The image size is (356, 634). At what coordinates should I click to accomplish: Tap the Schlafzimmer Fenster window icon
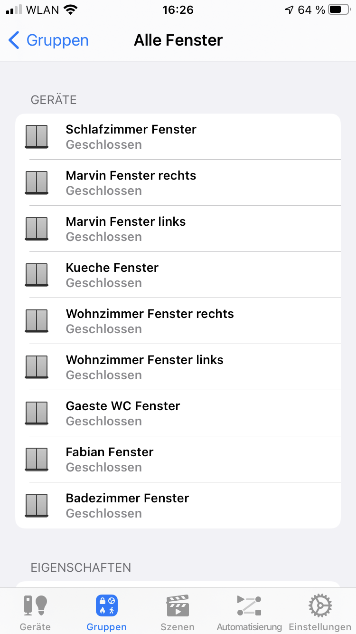click(x=37, y=137)
